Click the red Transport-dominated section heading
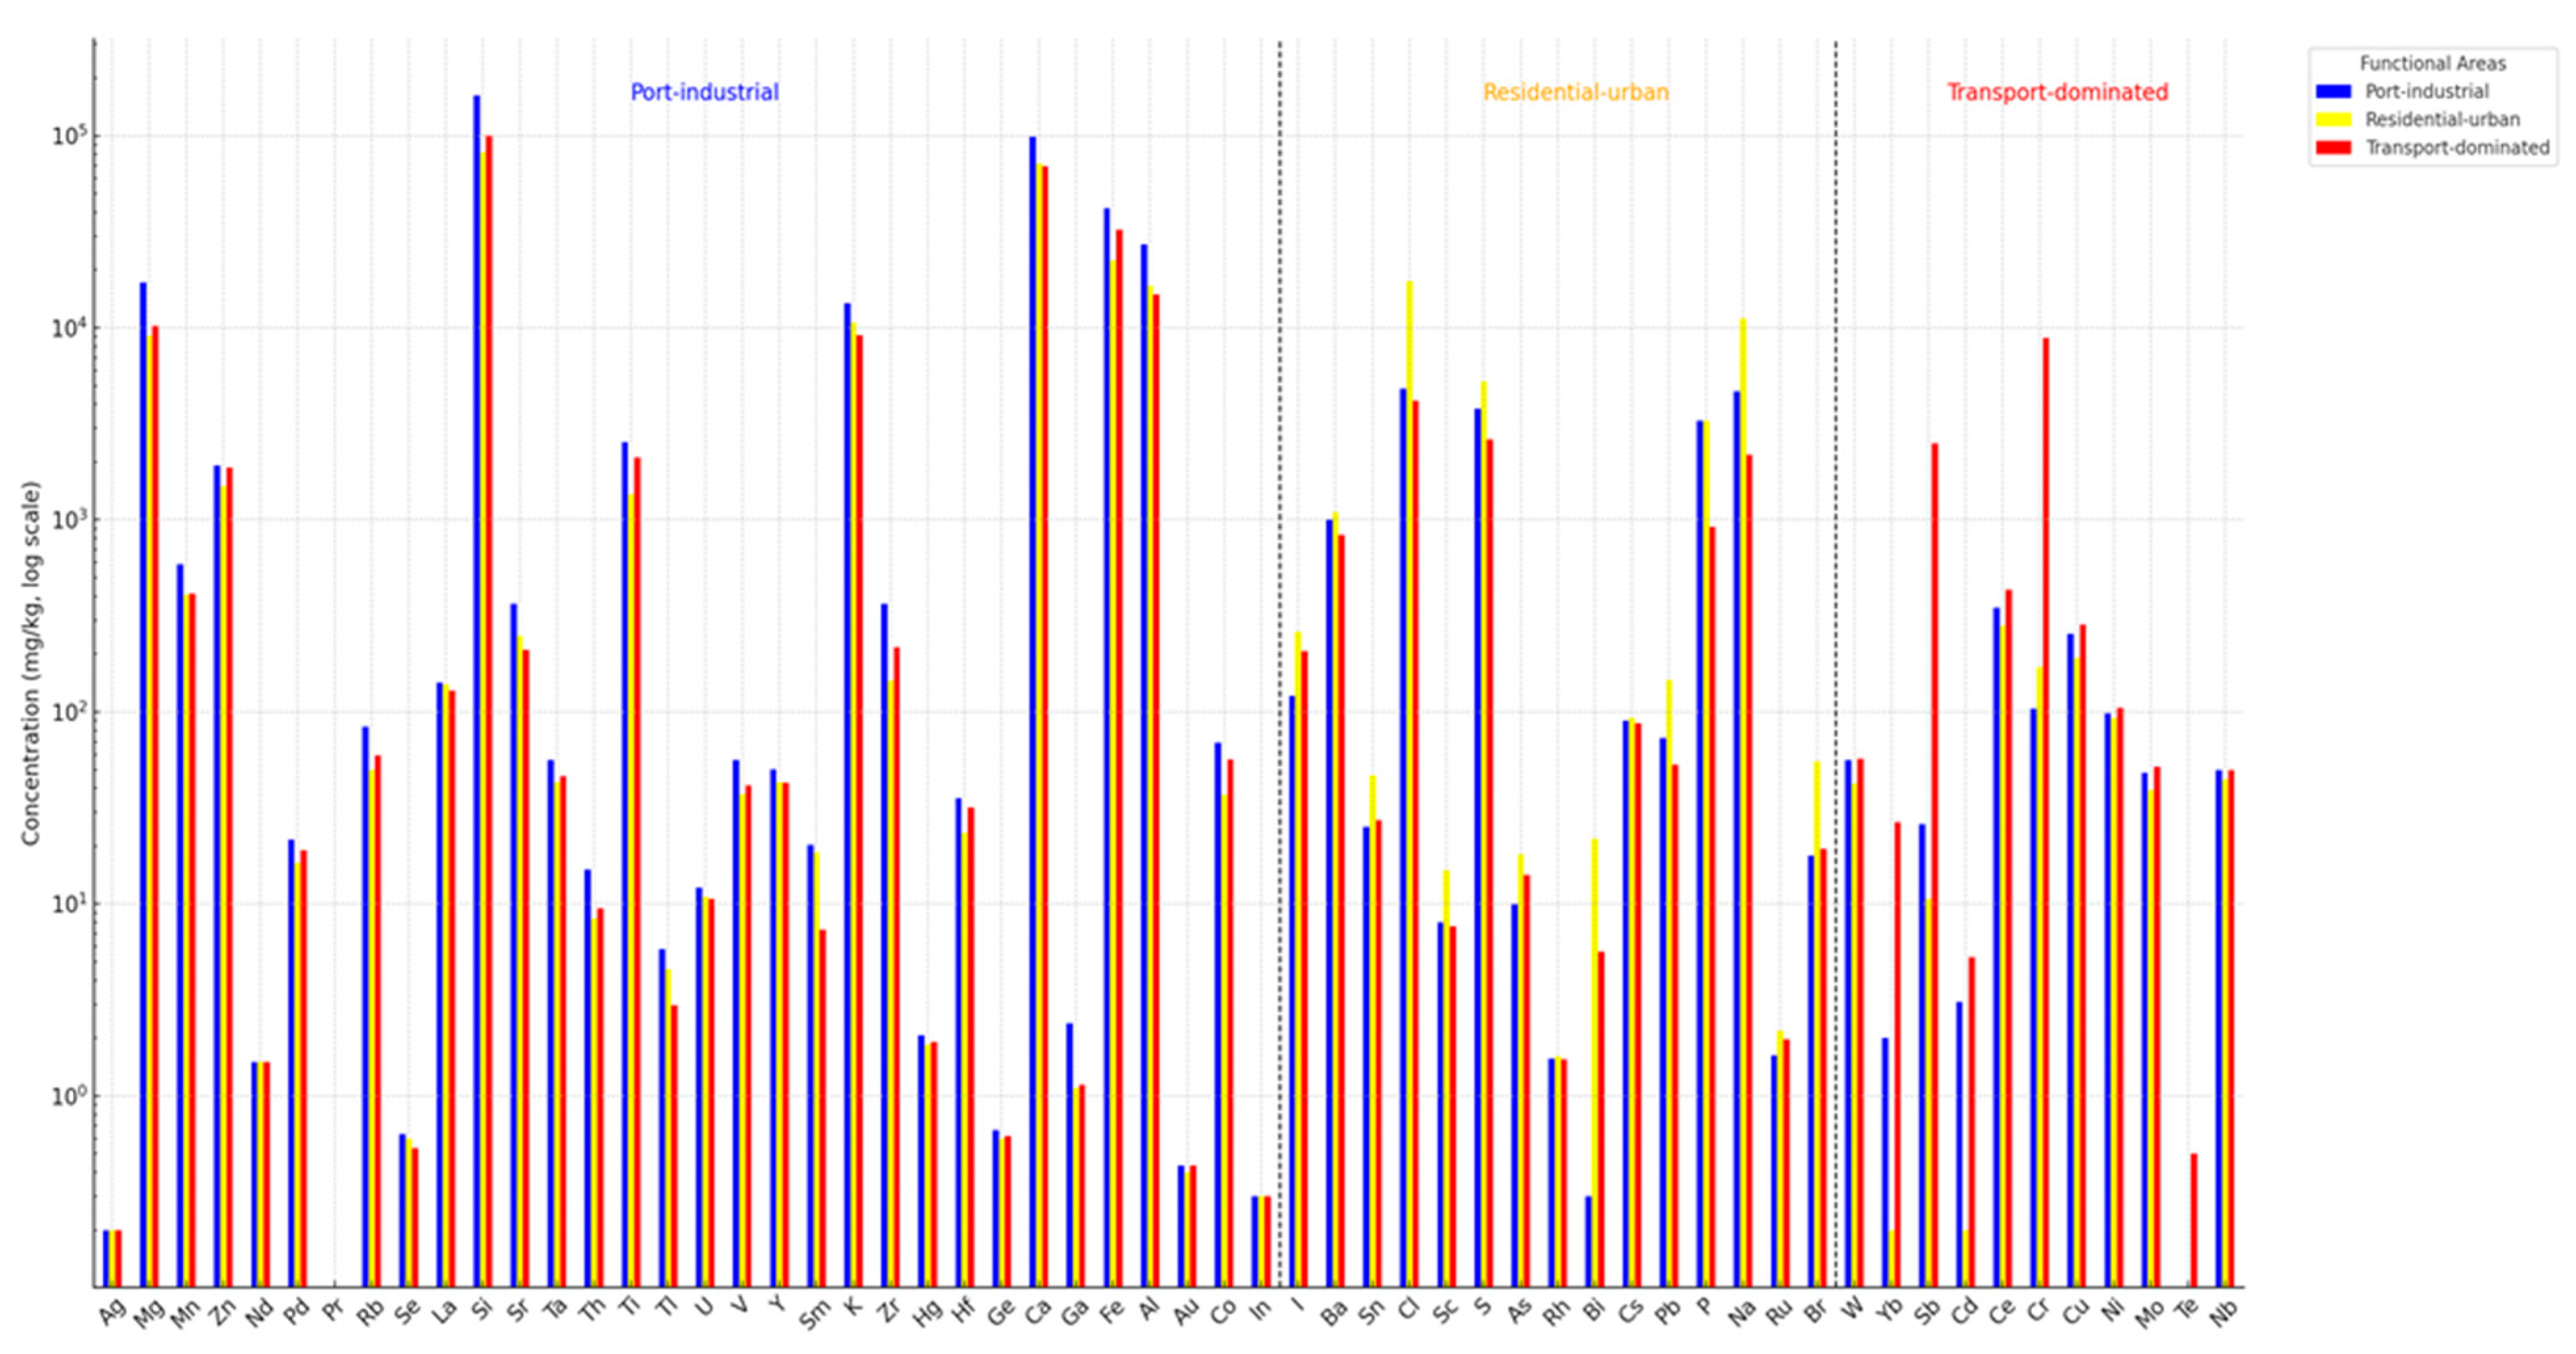This screenshot has width=2576, height=1354. 2057,92
